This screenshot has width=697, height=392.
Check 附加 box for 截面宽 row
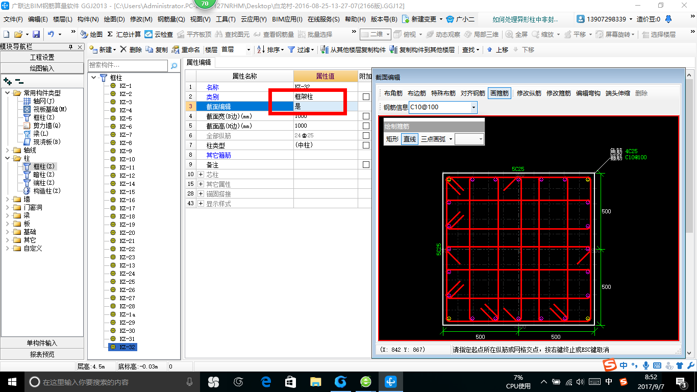[x=366, y=116]
